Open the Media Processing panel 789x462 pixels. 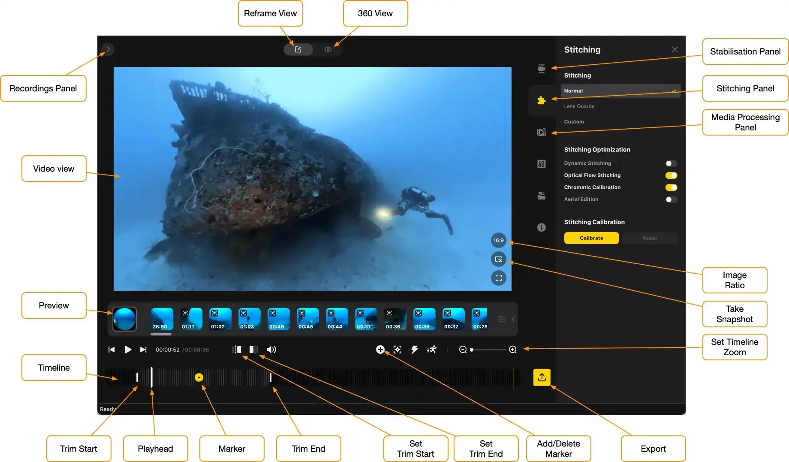(x=542, y=132)
